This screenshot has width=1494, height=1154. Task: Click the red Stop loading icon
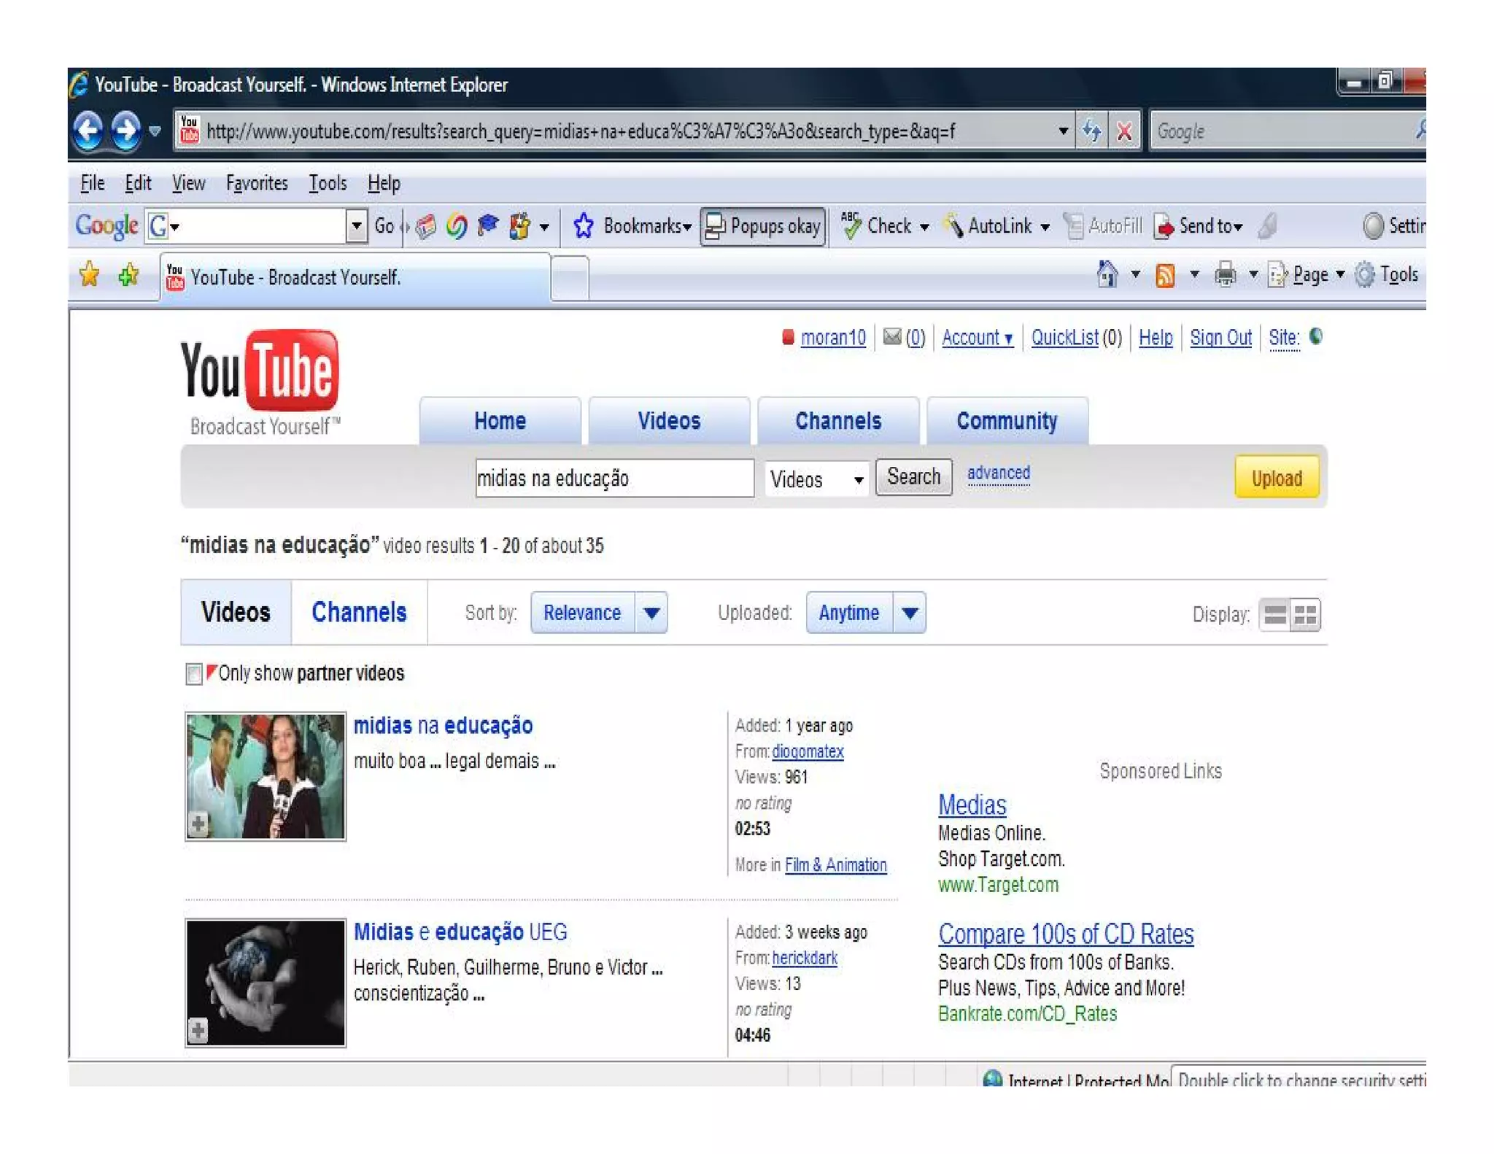1125,131
